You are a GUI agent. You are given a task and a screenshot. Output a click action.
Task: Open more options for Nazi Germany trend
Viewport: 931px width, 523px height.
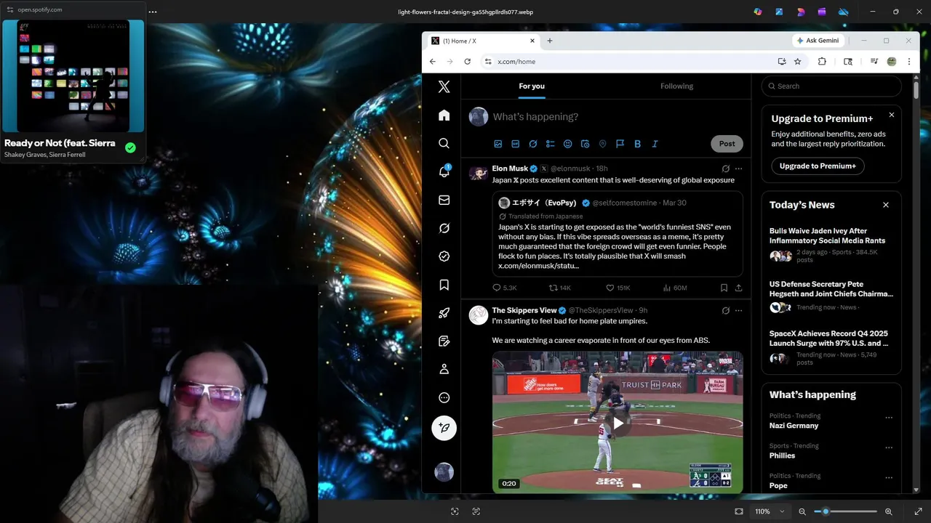(888, 418)
